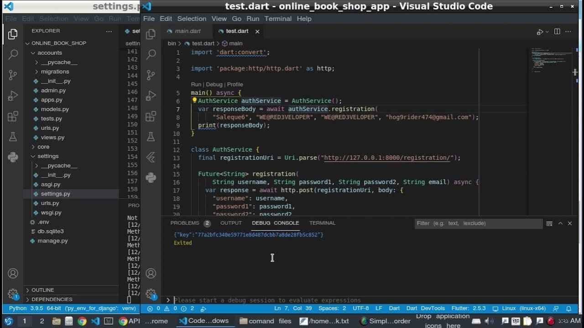Expand __pycache__ folder under accounts
The width and height of the screenshot is (584, 328).
(59, 62)
